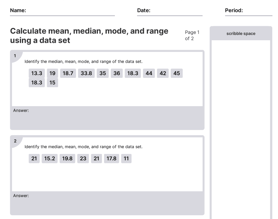
Task: Click the worksheet title heading
Action: 89,36
